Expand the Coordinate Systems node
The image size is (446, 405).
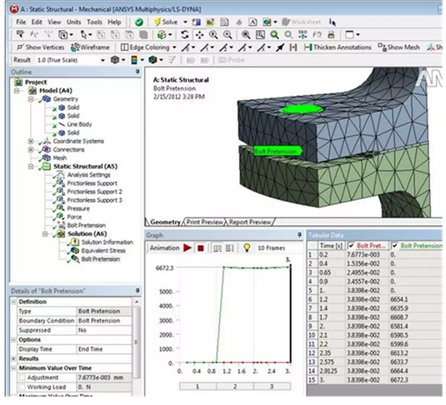(x=31, y=142)
